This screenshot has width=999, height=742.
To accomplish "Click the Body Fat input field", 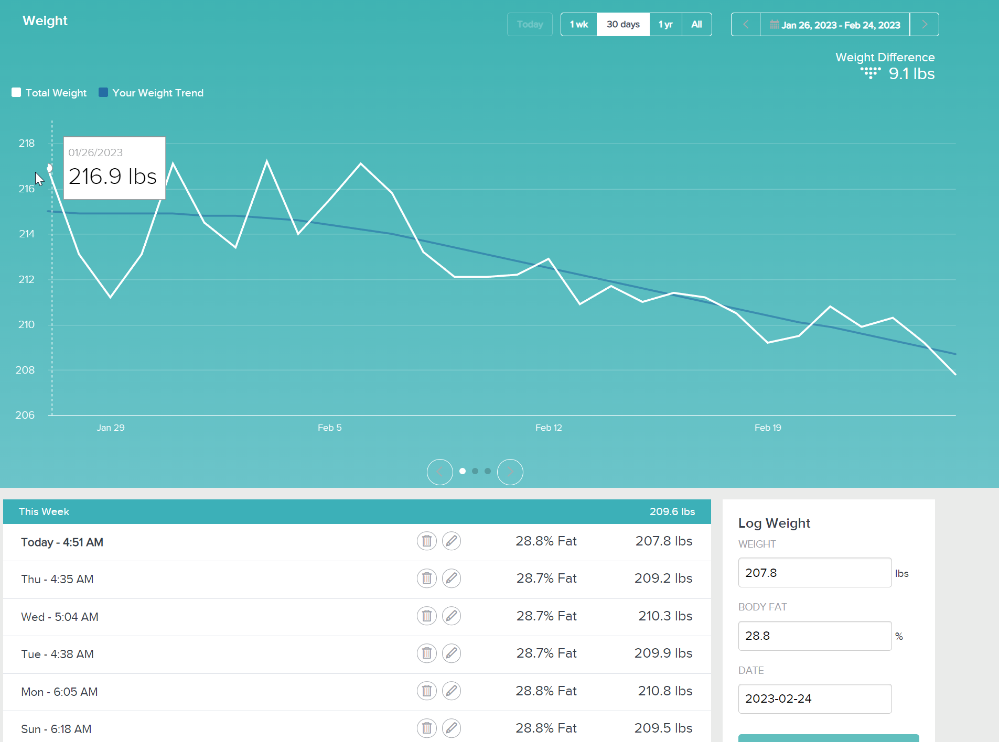I will pyautogui.click(x=814, y=636).
